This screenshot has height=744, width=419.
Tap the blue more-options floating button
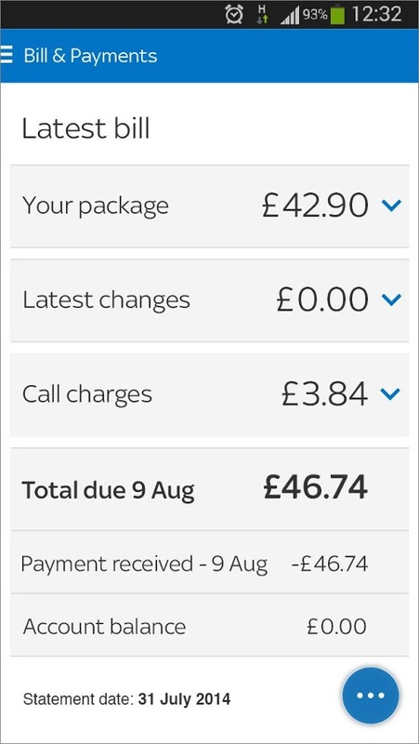point(371,695)
